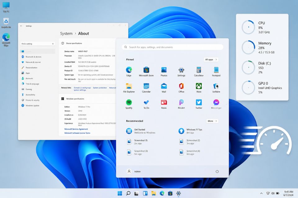Open the clock and date flyout
This screenshot has height=198, width=298.
pos(288,193)
